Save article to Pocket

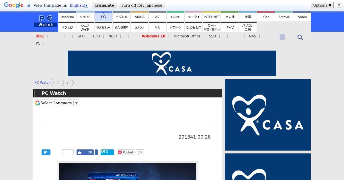[126, 152]
